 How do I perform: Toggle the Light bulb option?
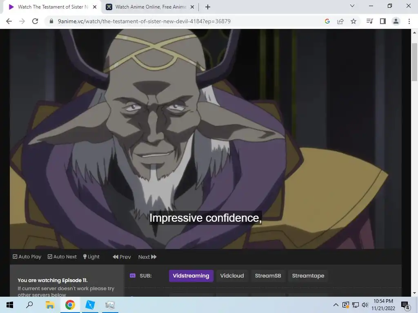click(91, 257)
